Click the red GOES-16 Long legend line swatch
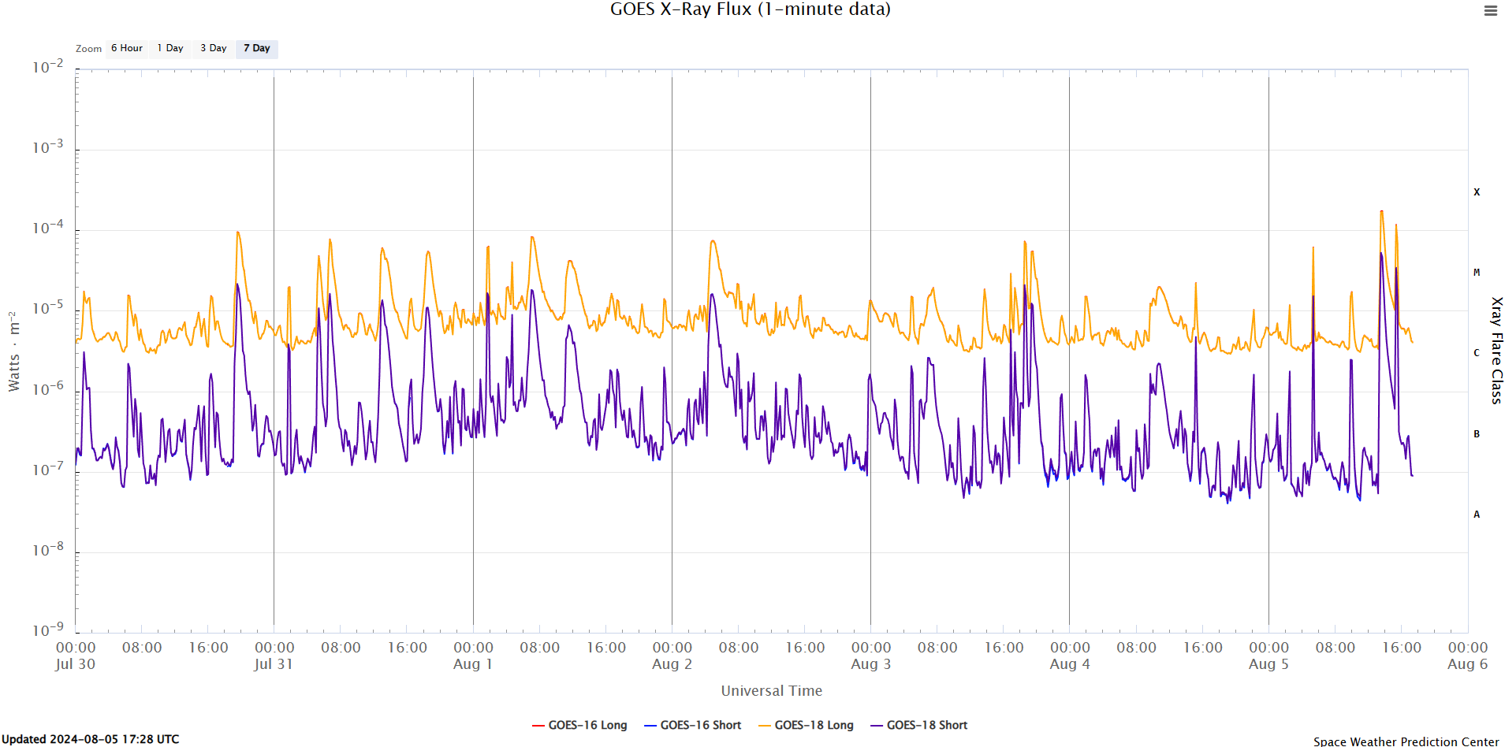This screenshot has height=747, width=1505. click(x=538, y=725)
